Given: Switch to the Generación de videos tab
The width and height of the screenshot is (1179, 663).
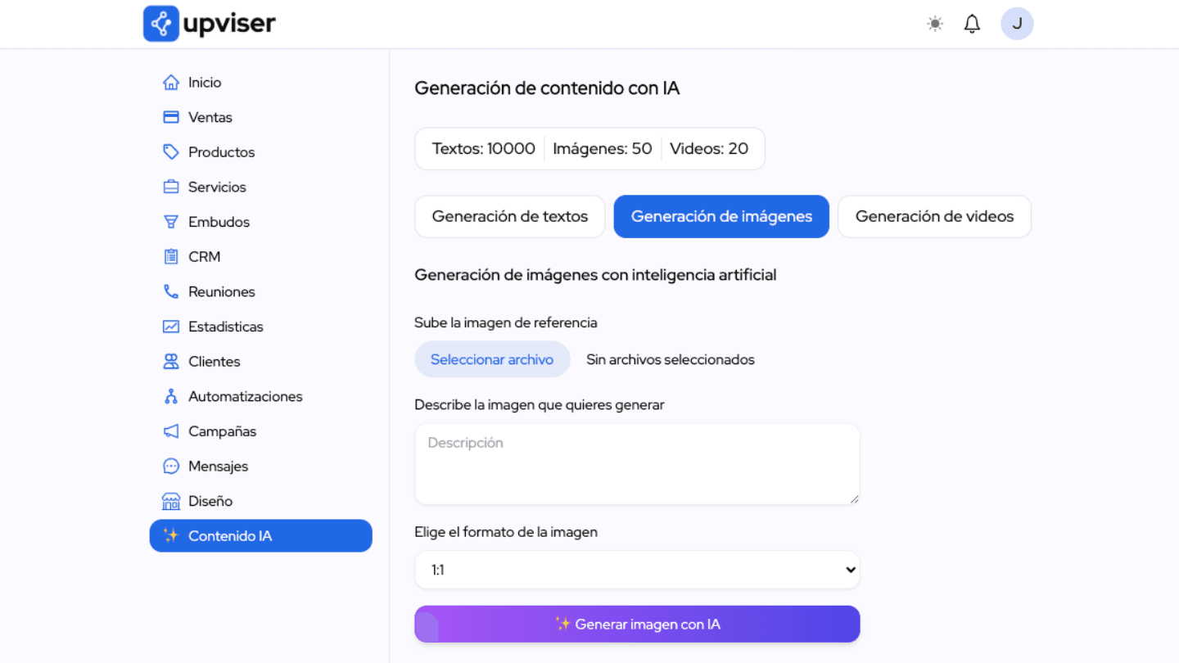Looking at the screenshot, I should point(933,216).
